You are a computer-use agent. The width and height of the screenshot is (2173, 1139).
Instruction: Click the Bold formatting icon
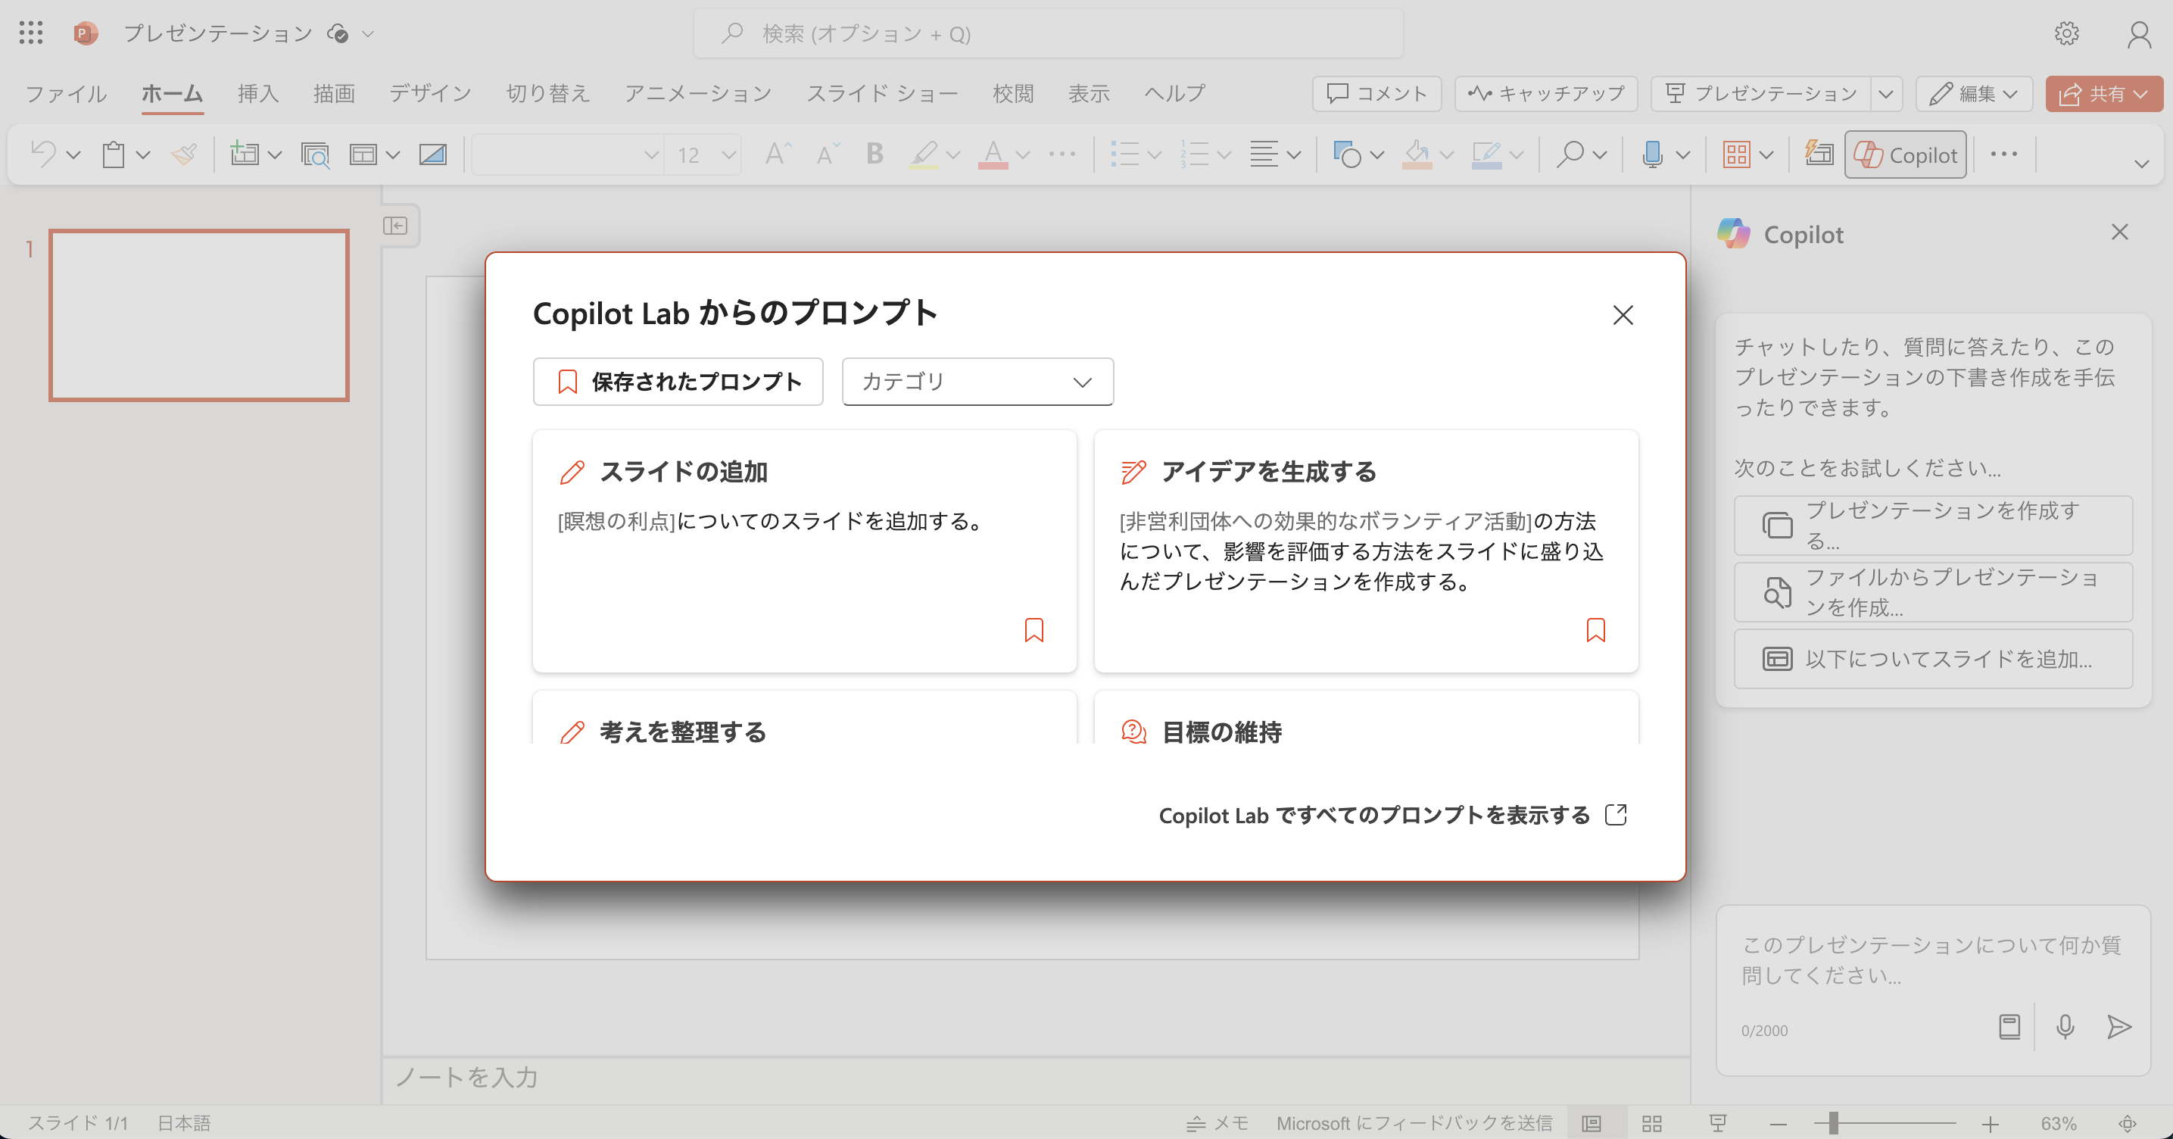pyautogui.click(x=874, y=154)
